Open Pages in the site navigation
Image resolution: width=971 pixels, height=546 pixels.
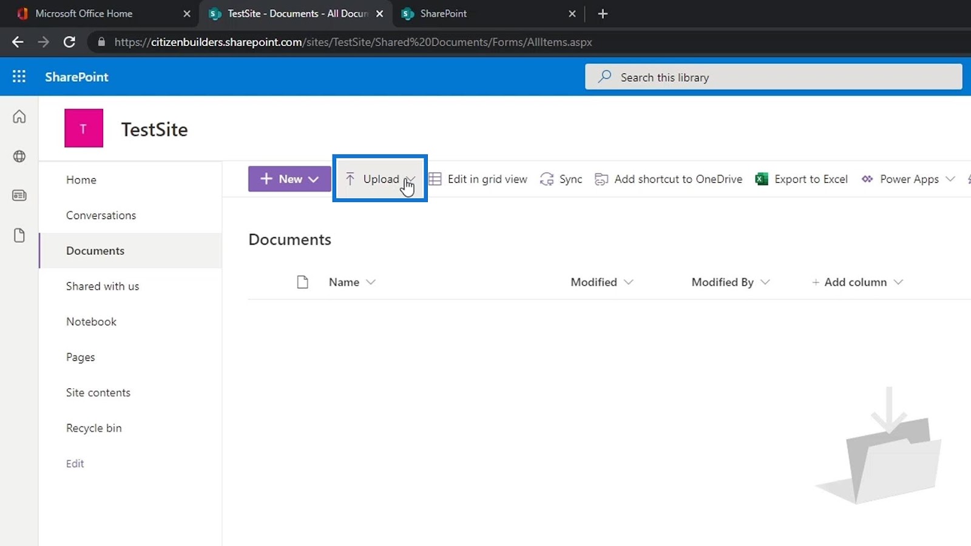point(81,357)
